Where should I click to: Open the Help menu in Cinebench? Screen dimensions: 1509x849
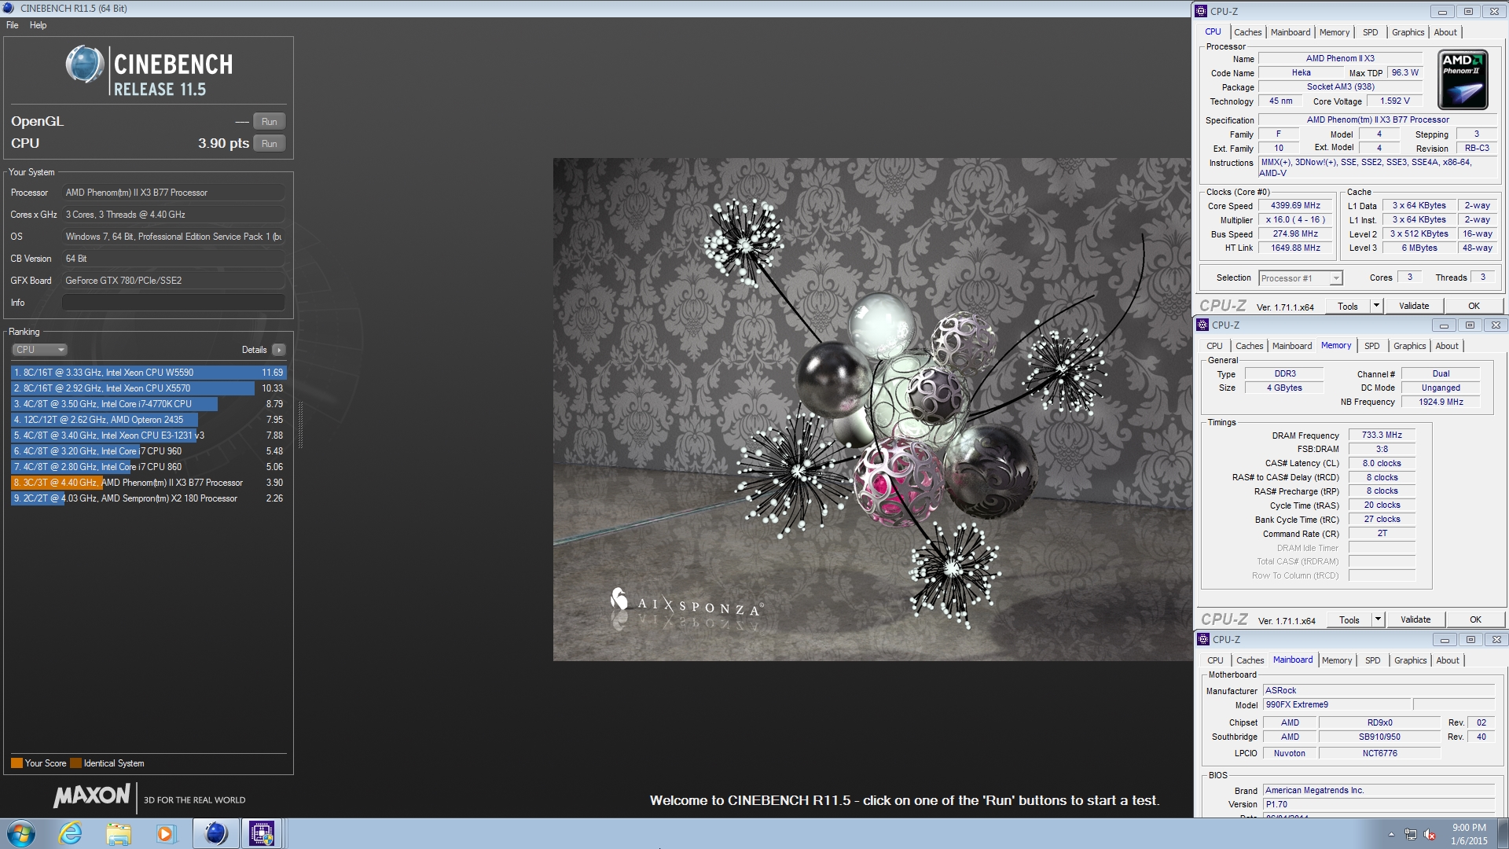38,25
